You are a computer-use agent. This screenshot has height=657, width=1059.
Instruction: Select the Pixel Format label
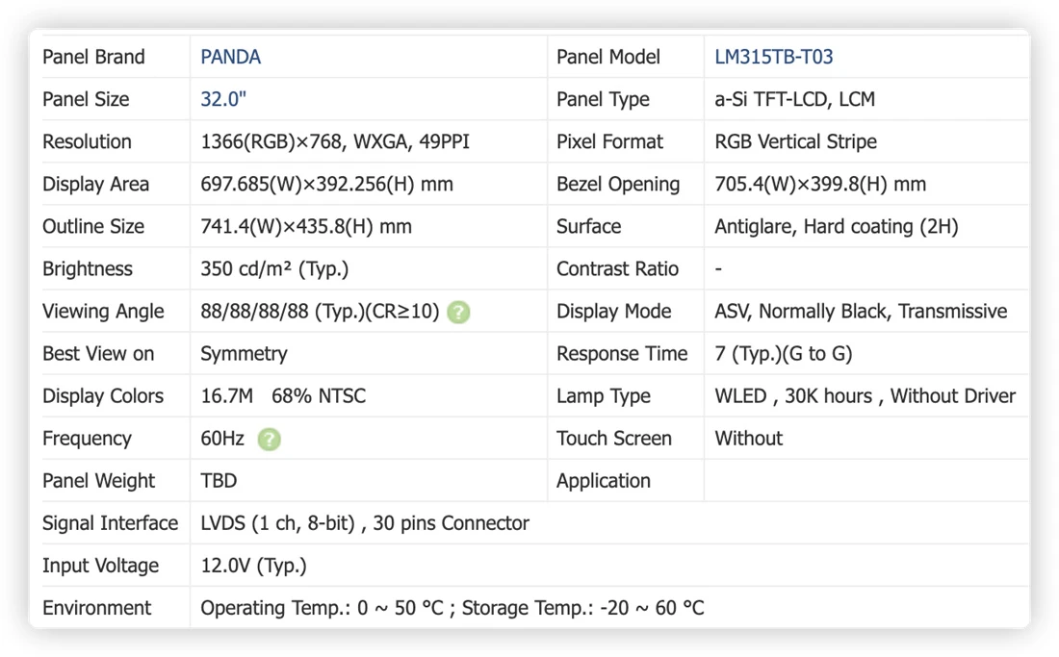[x=609, y=141]
